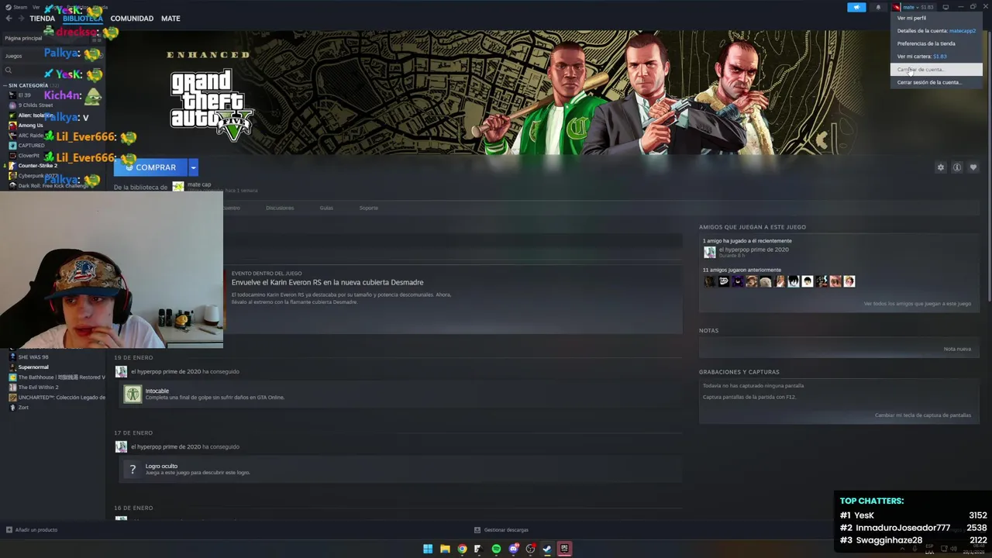The height and width of the screenshot is (558, 992).
Task: Click the Intocable achievement icon
Action: click(133, 394)
